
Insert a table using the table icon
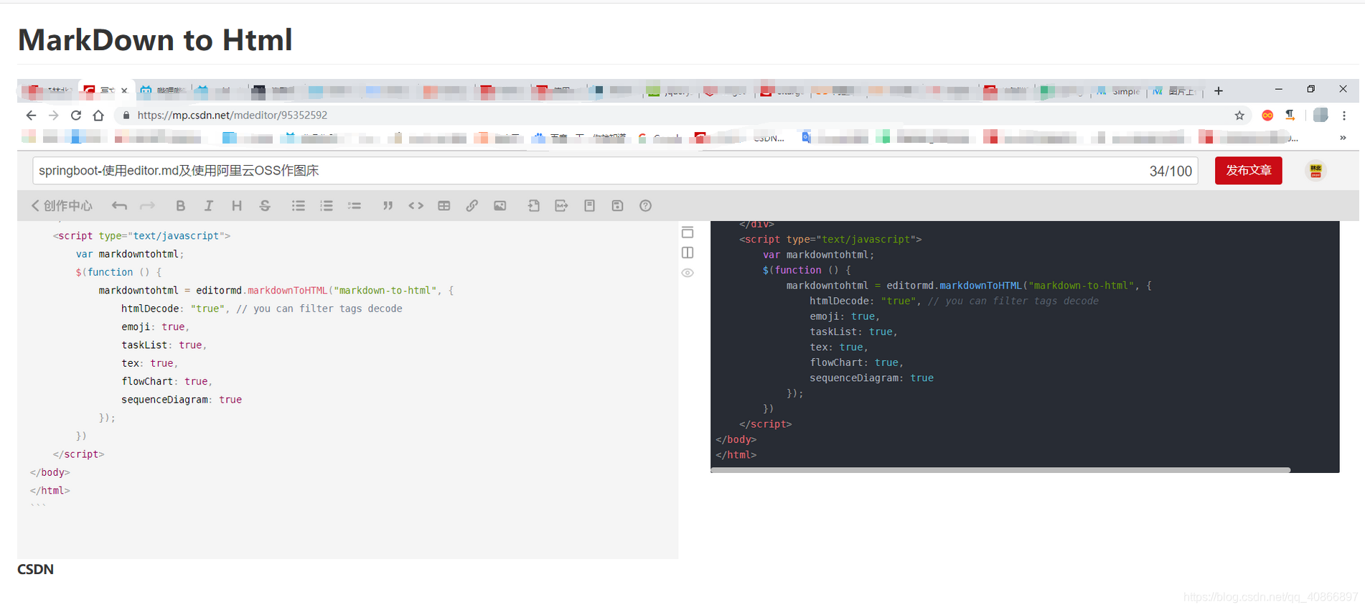pos(444,206)
